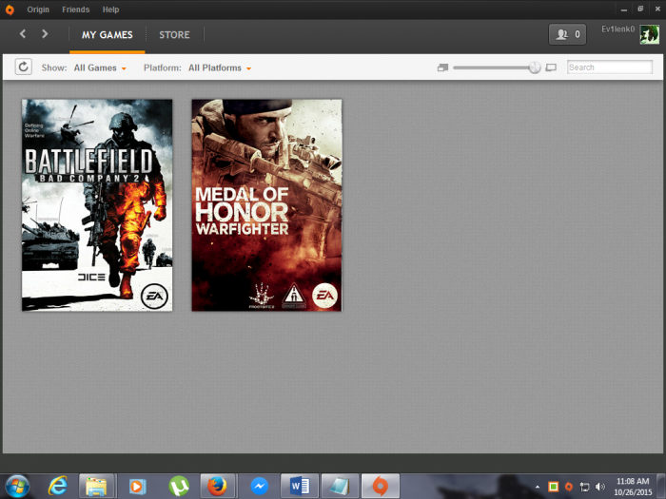Viewport: 666px width, 499px height.
Task: Close the Origin window
Action: click(x=657, y=9)
